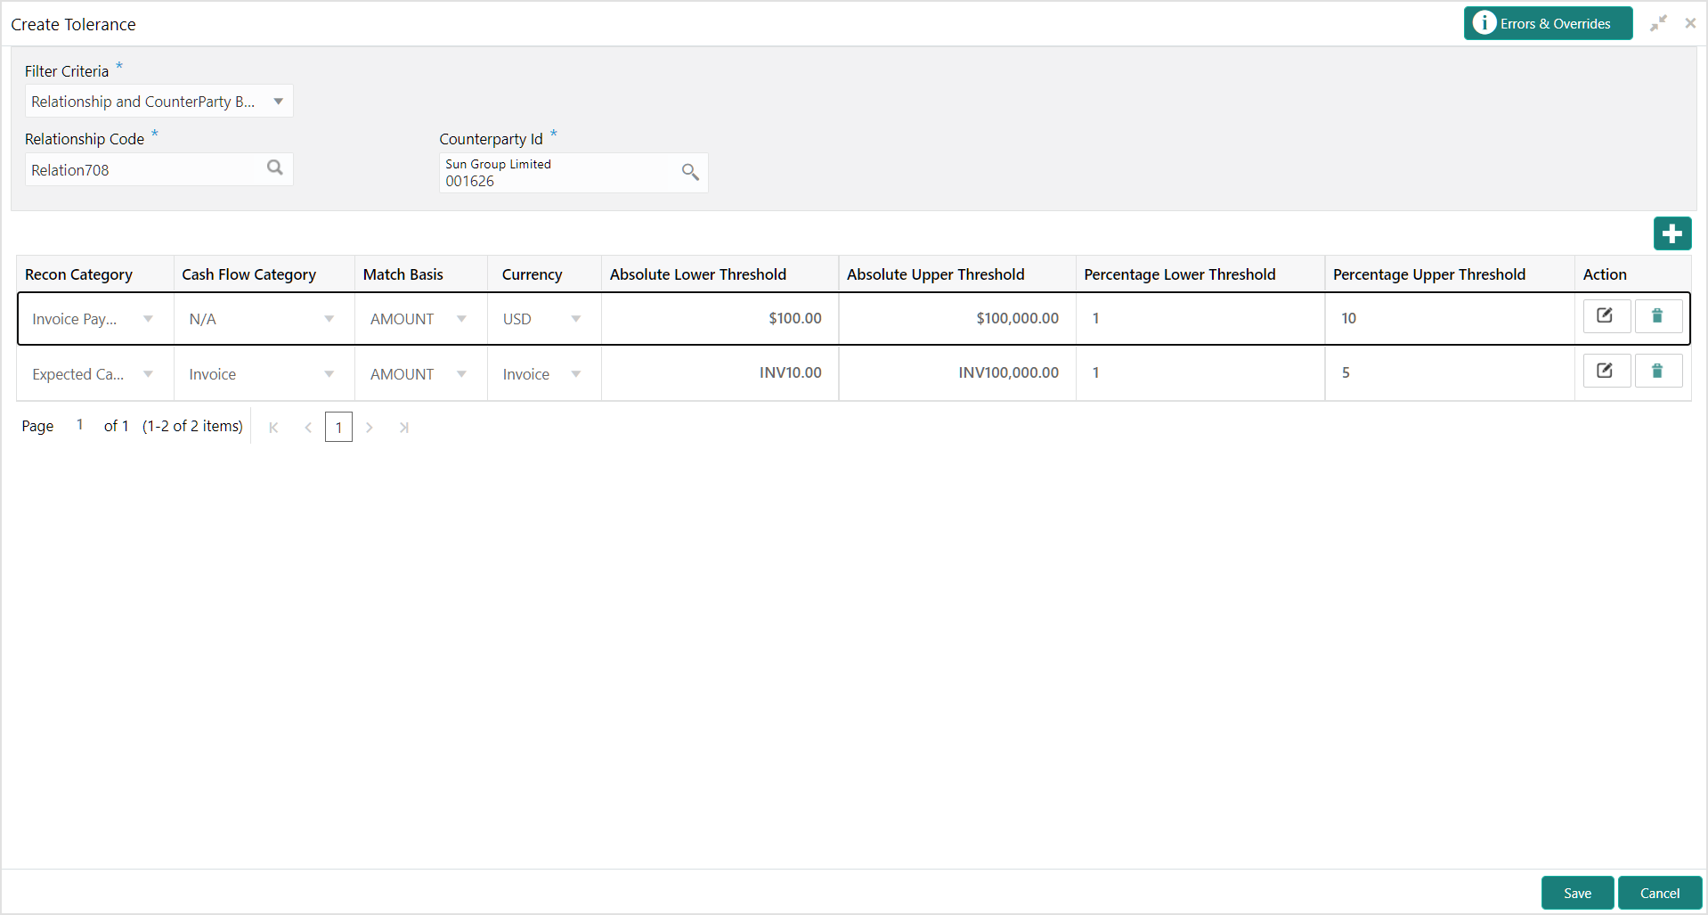Open Cash Flow Category dropdown showing Invoice
This screenshot has height=915, width=1708.
[x=329, y=374]
